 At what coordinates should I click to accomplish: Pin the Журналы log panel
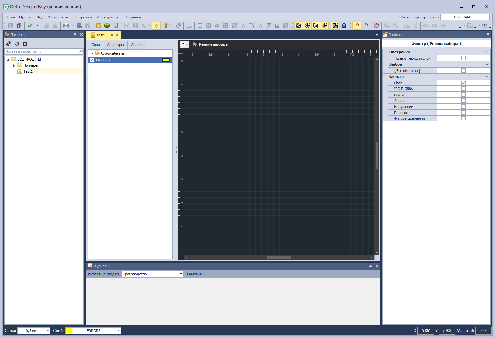click(x=370, y=266)
